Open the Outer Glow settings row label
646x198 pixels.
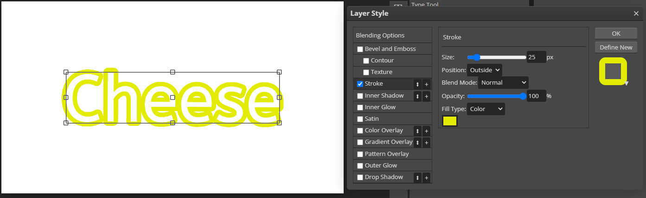point(381,165)
